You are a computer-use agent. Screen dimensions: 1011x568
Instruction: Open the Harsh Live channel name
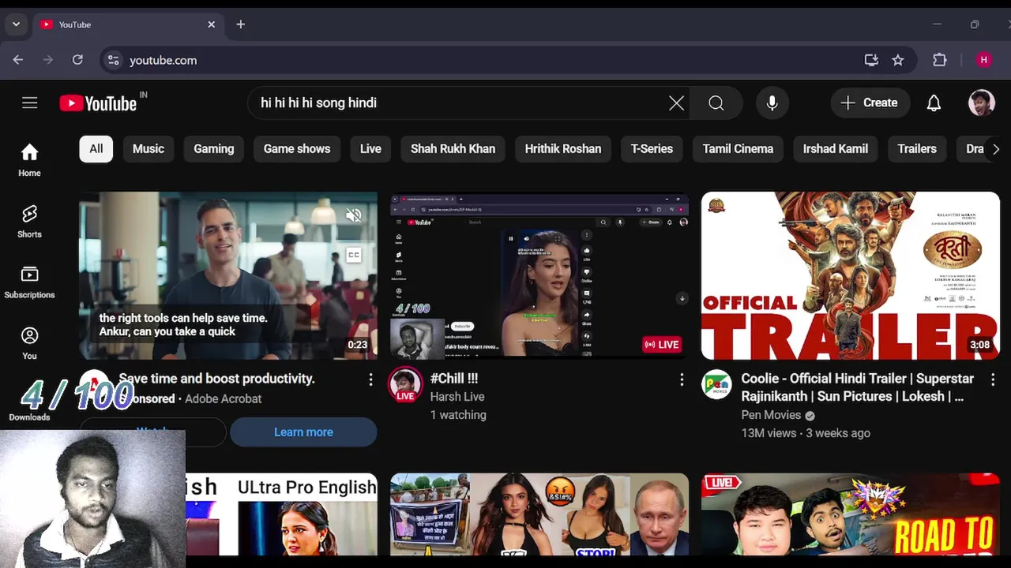coord(457,397)
